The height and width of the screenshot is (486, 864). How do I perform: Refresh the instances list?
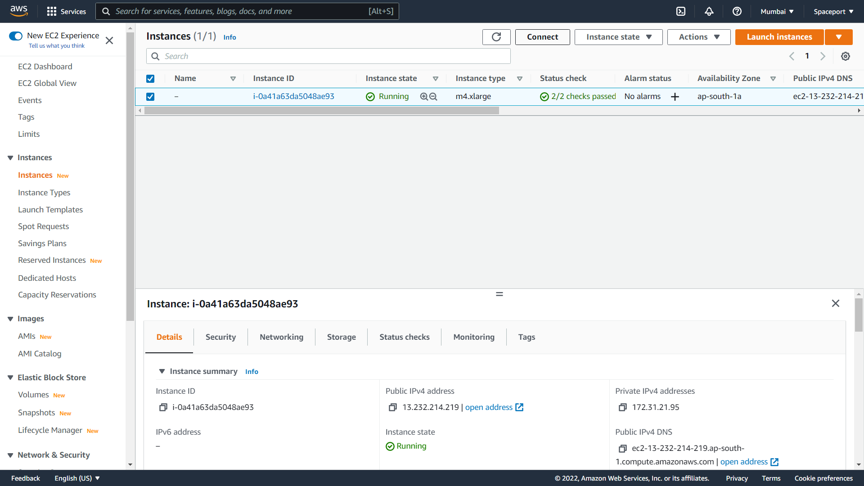coord(496,37)
